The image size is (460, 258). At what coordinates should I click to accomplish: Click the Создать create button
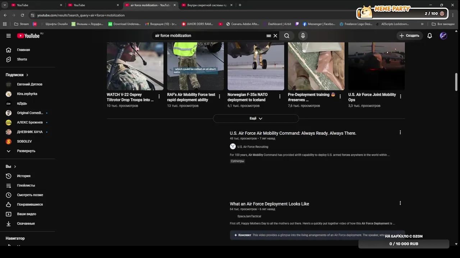(x=409, y=35)
